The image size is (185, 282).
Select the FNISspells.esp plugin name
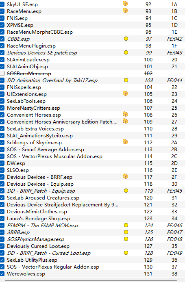pyautogui.click(x=24, y=87)
